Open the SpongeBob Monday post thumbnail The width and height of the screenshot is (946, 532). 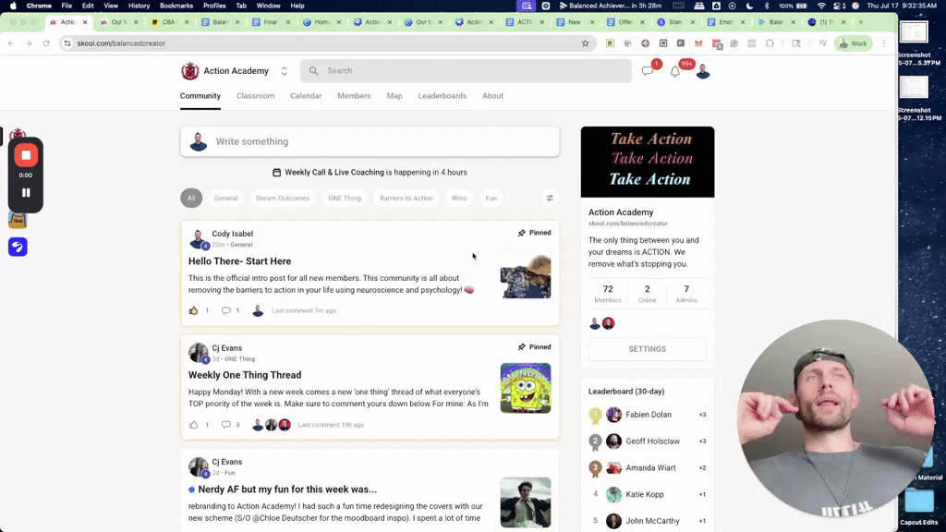tap(526, 388)
